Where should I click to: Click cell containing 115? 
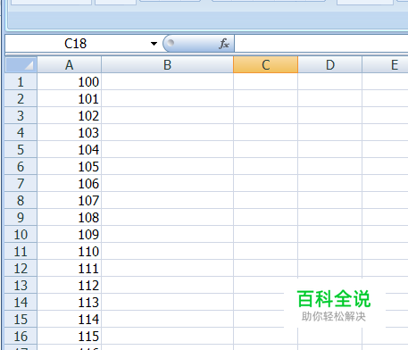pos(69,336)
